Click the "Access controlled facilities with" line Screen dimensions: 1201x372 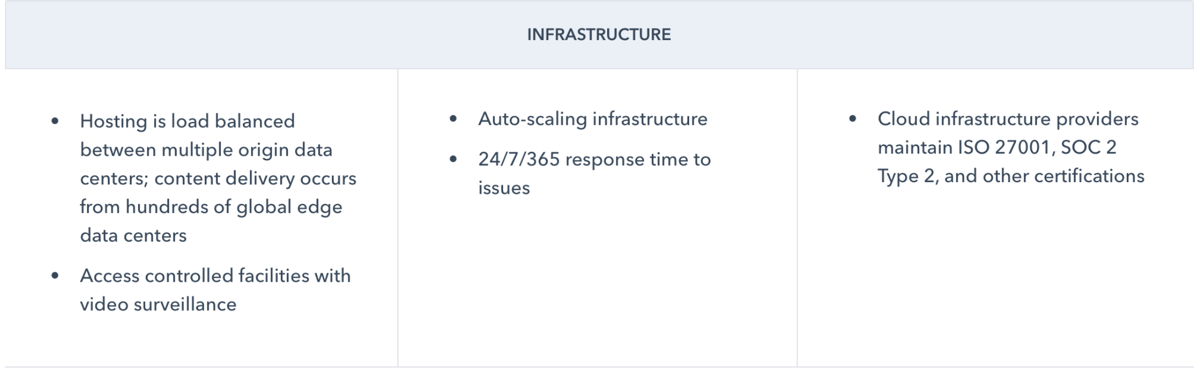[x=215, y=276]
